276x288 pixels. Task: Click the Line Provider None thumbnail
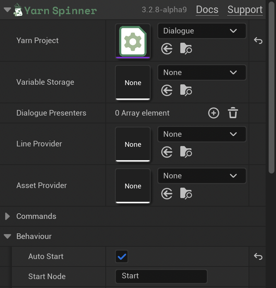[x=133, y=144]
